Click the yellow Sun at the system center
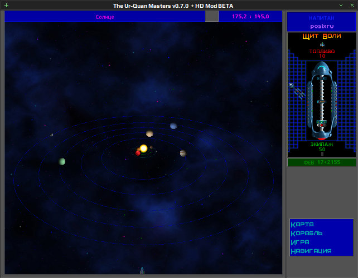358x278 pixels. point(144,148)
